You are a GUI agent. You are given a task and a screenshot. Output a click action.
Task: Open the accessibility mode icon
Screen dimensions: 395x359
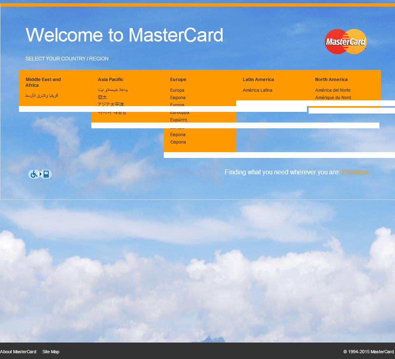point(40,174)
